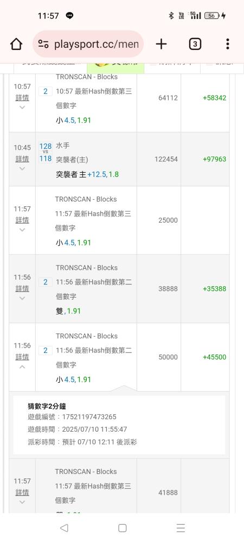Tap the playsport.cc address bar
This screenshot has width=244, height=543.
[x=88, y=44]
